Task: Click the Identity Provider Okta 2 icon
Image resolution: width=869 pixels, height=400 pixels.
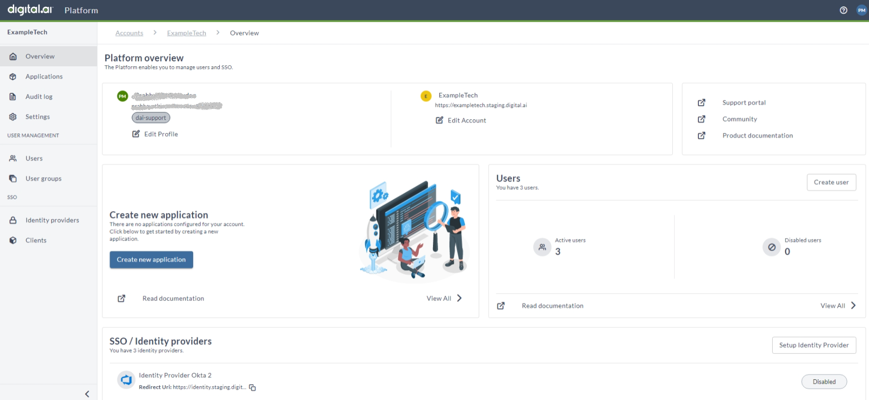Action: (126, 380)
